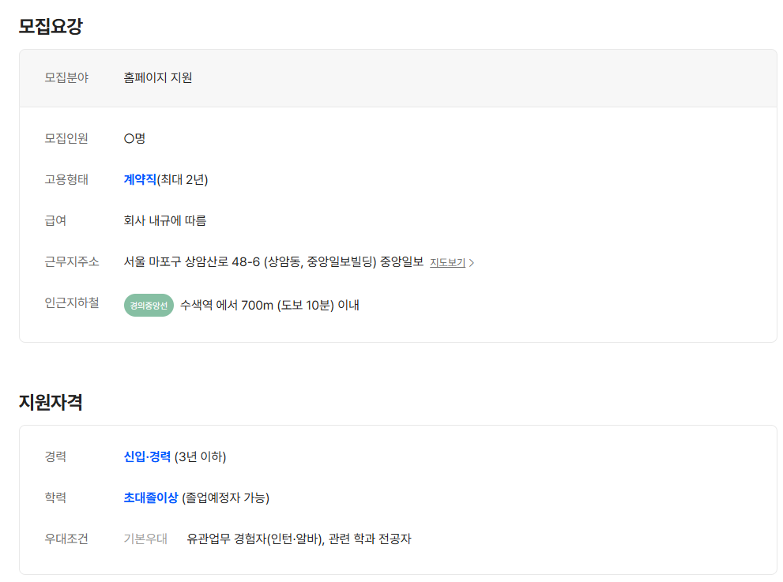Open the map via the 지도보기 chevron arrow
The width and height of the screenshot is (783, 582).
472,264
